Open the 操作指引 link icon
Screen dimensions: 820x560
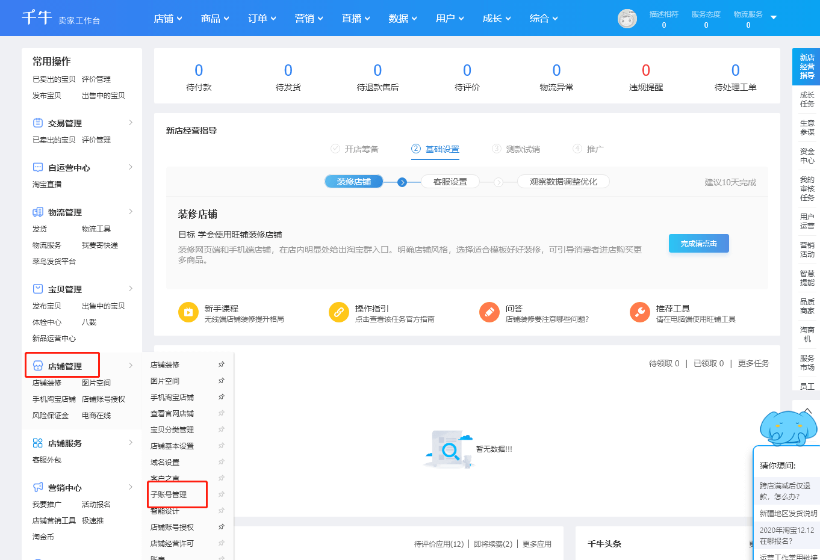[339, 312]
